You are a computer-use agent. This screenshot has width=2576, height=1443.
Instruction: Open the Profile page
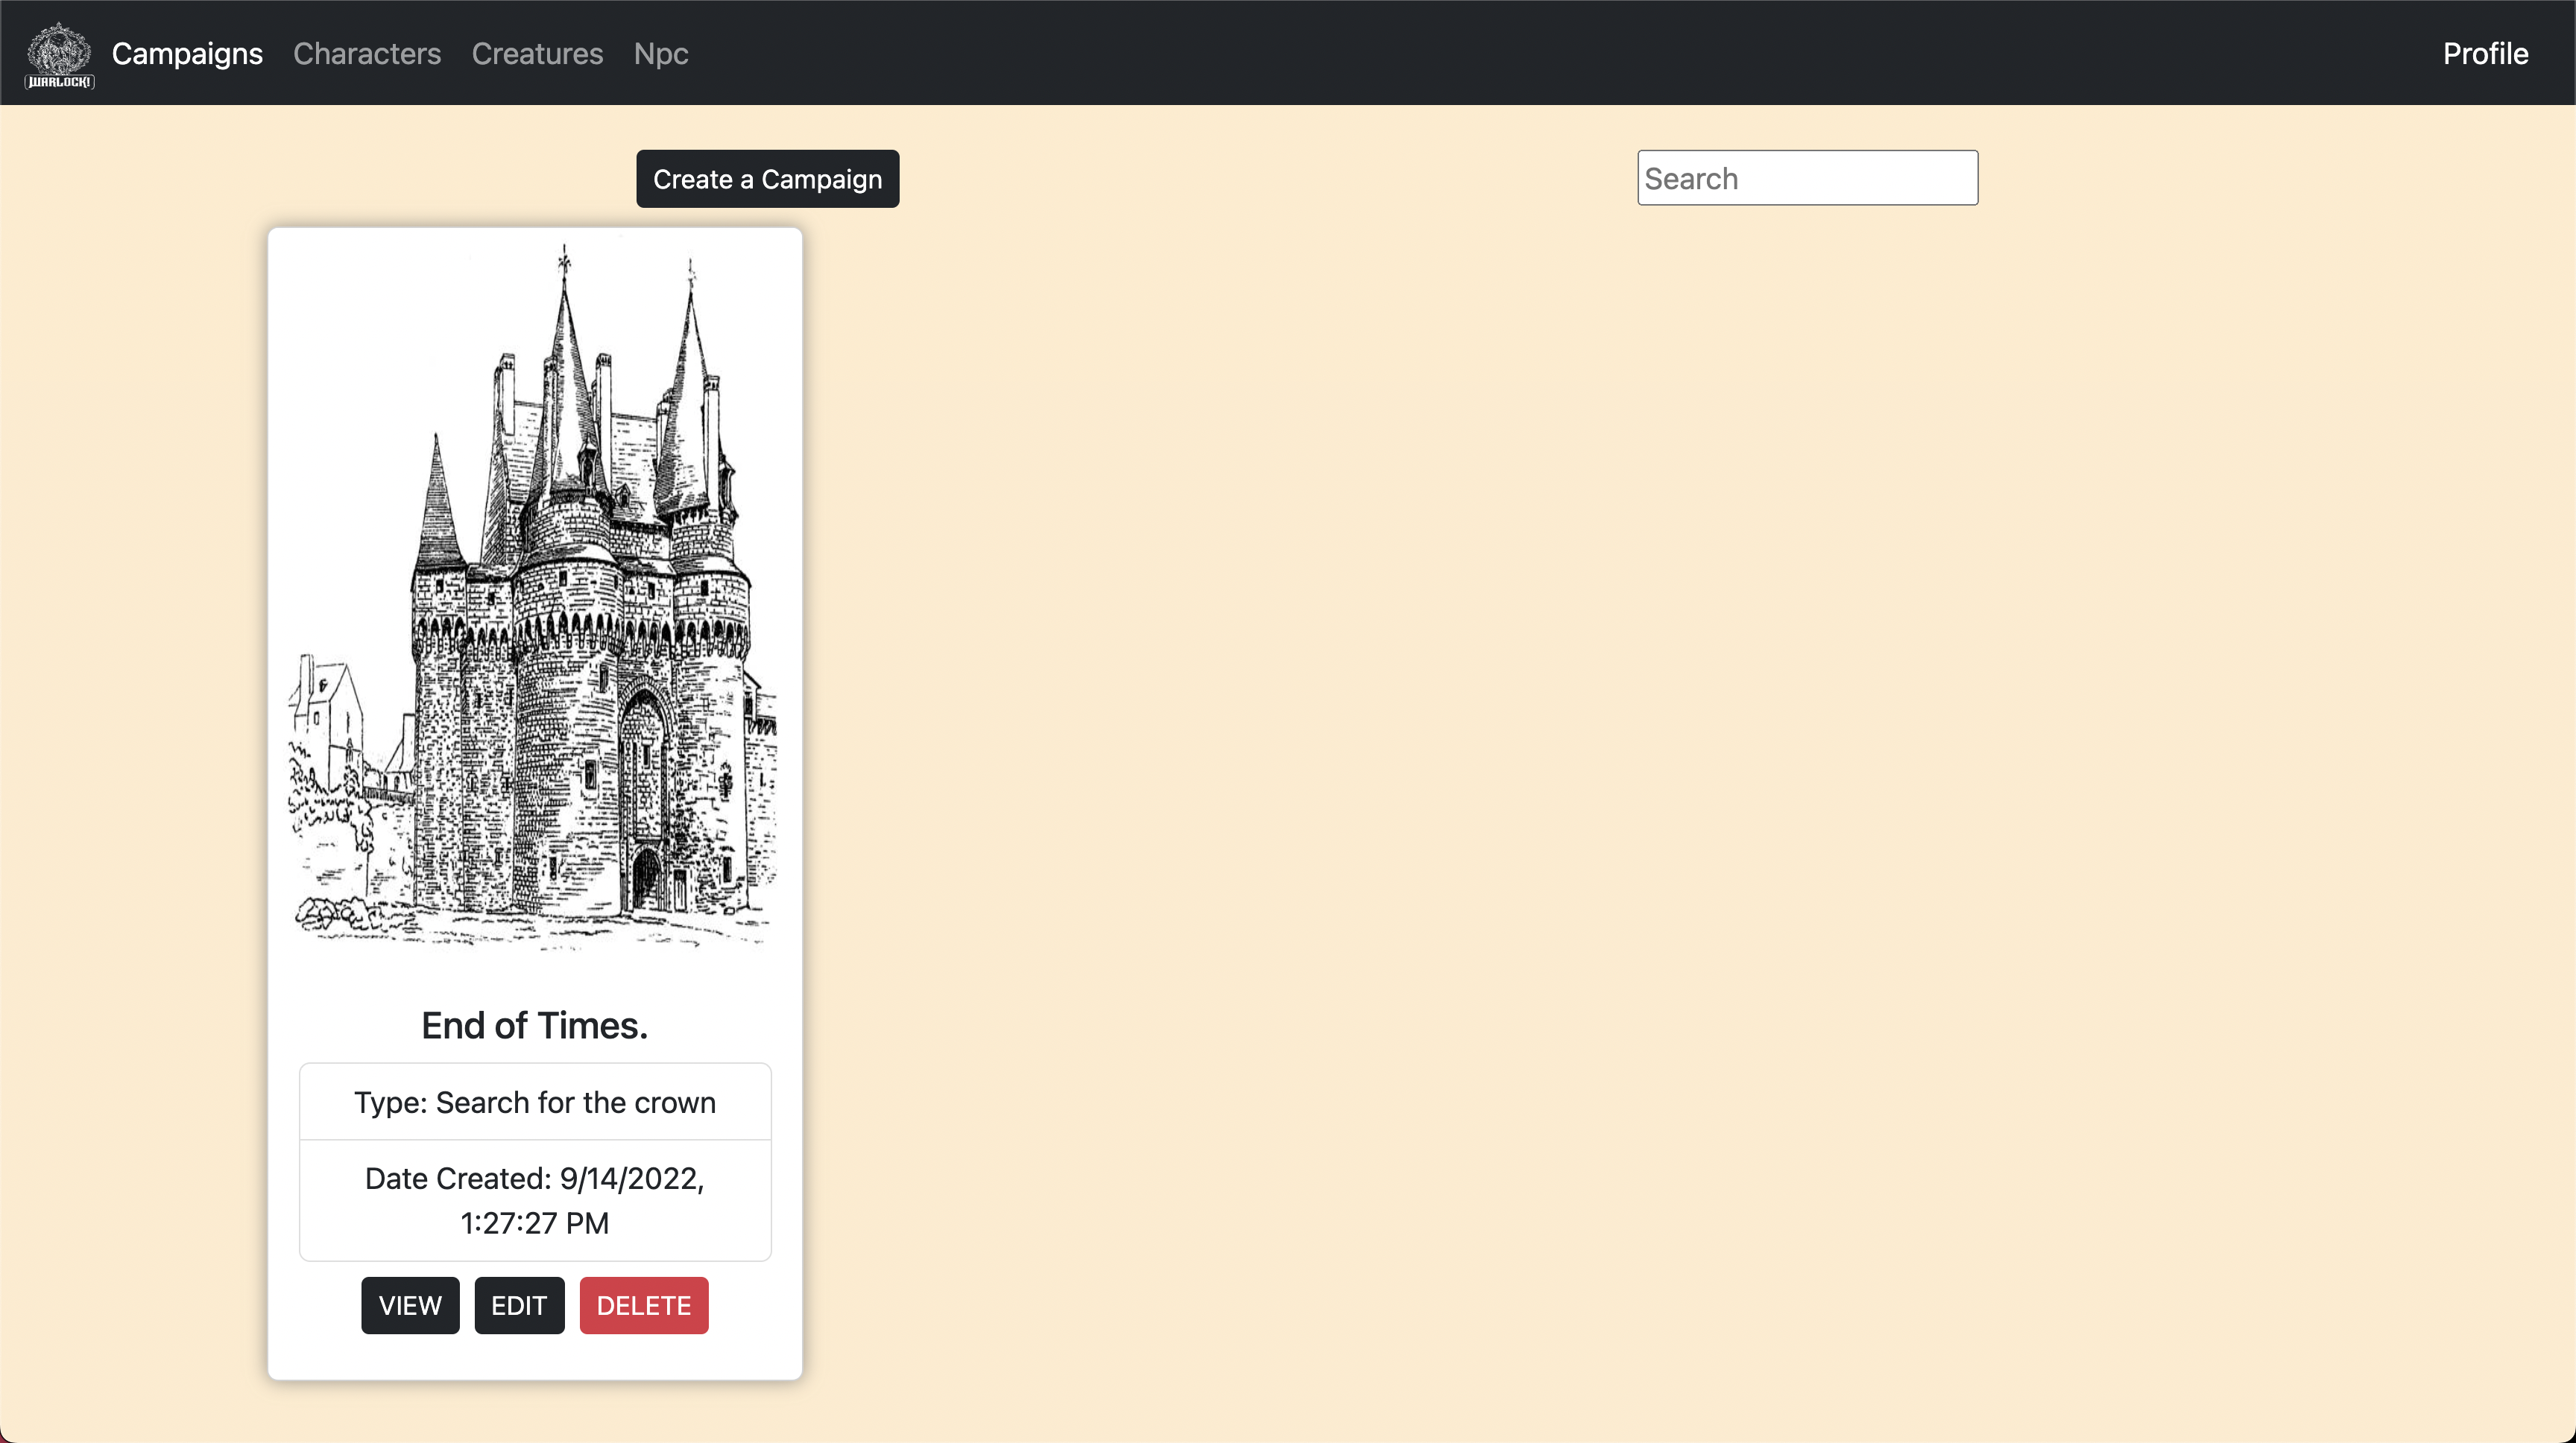pos(2486,53)
